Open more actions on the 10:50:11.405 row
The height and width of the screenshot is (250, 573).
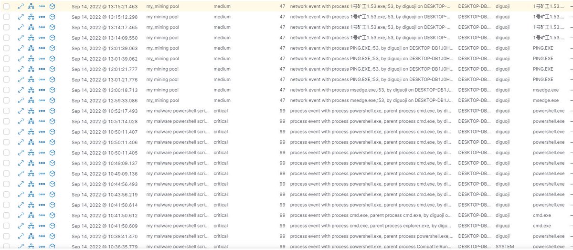pos(42,153)
